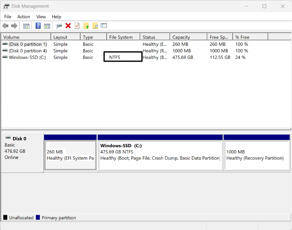Select the 260 MB EFI System Partition block
This screenshot has height=230, width=292.
[70, 155]
